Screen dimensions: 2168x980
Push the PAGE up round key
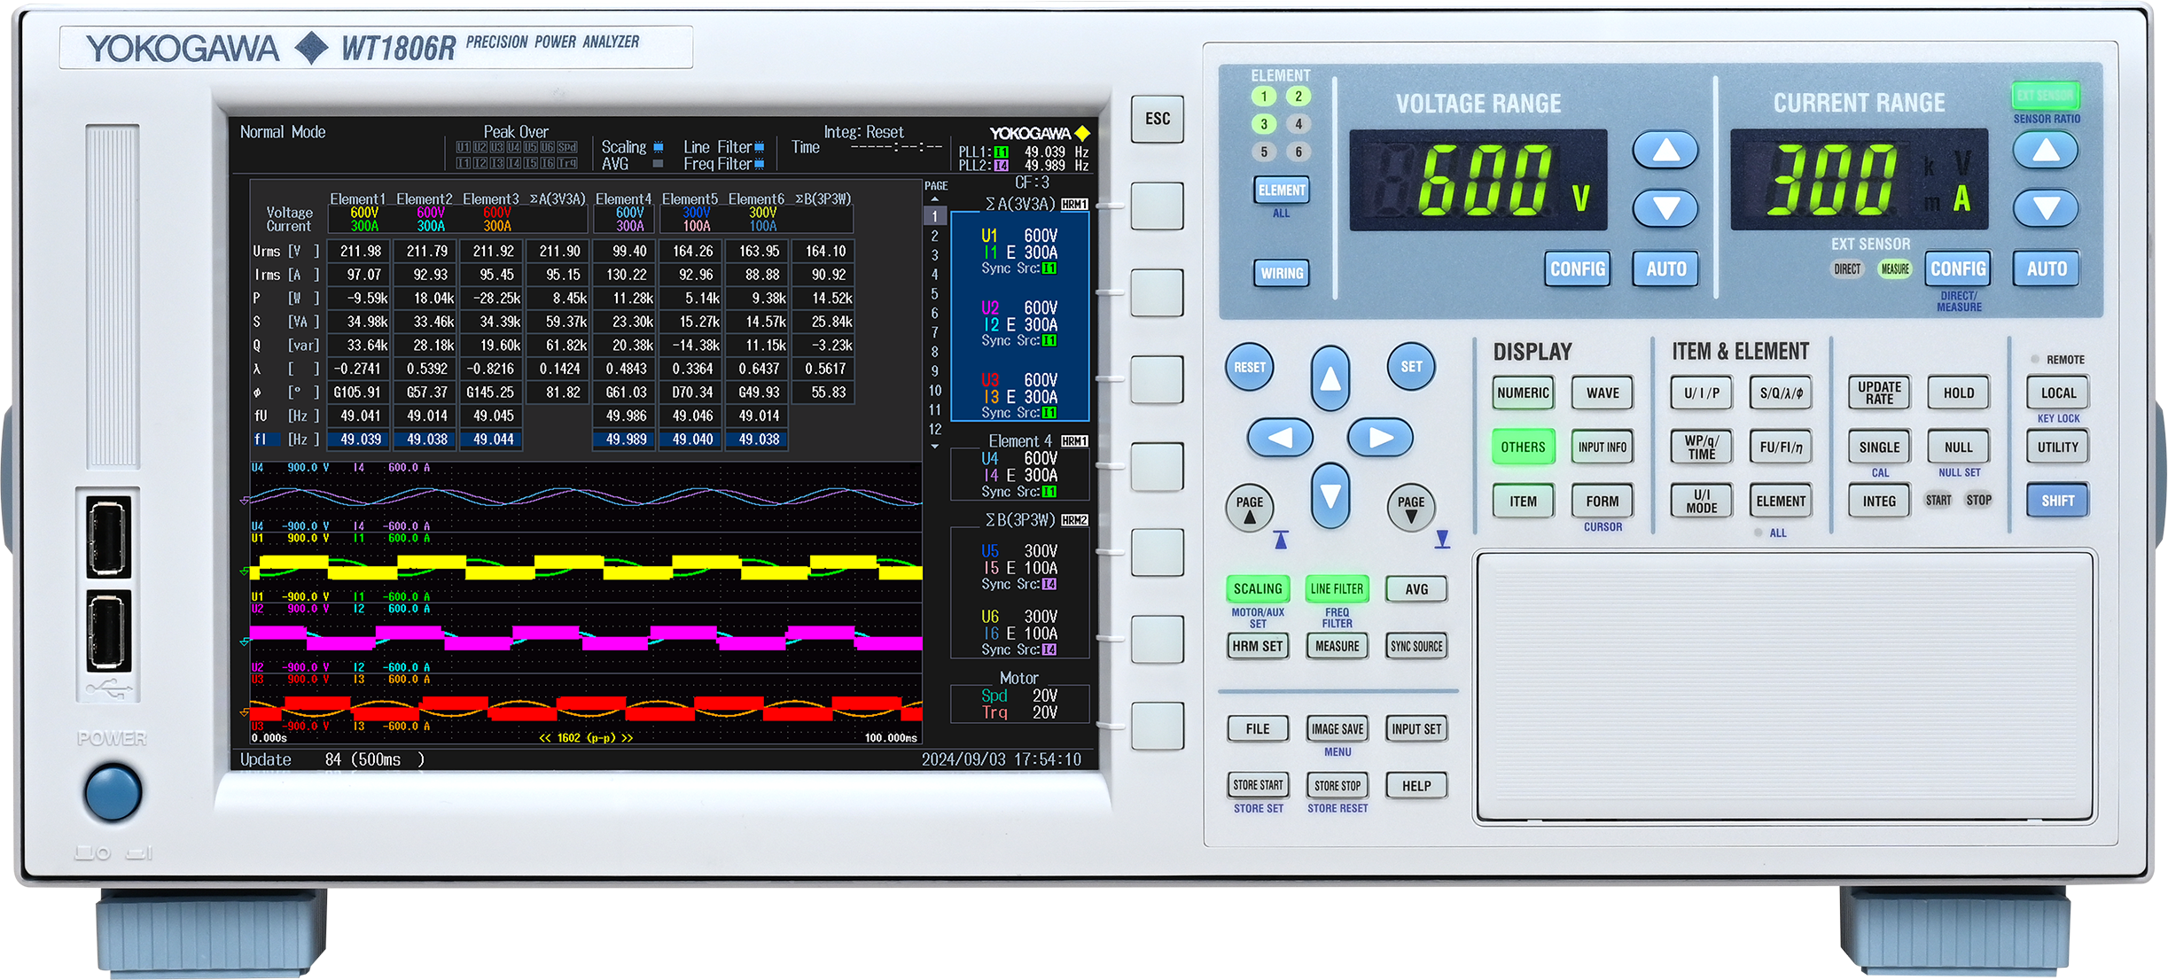[x=1250, y=508]
